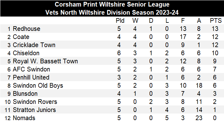The image size is (224, 122).
Task: Click the PTS column header
Action: point(216,21)
